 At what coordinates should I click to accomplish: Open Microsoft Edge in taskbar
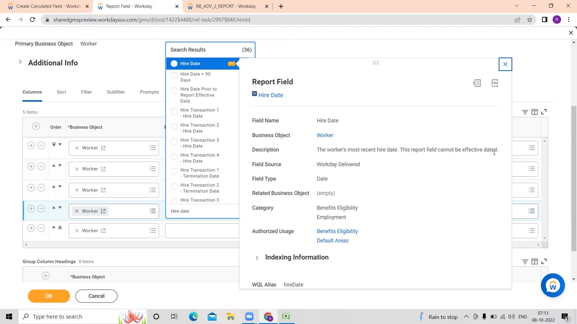point(193,316)
